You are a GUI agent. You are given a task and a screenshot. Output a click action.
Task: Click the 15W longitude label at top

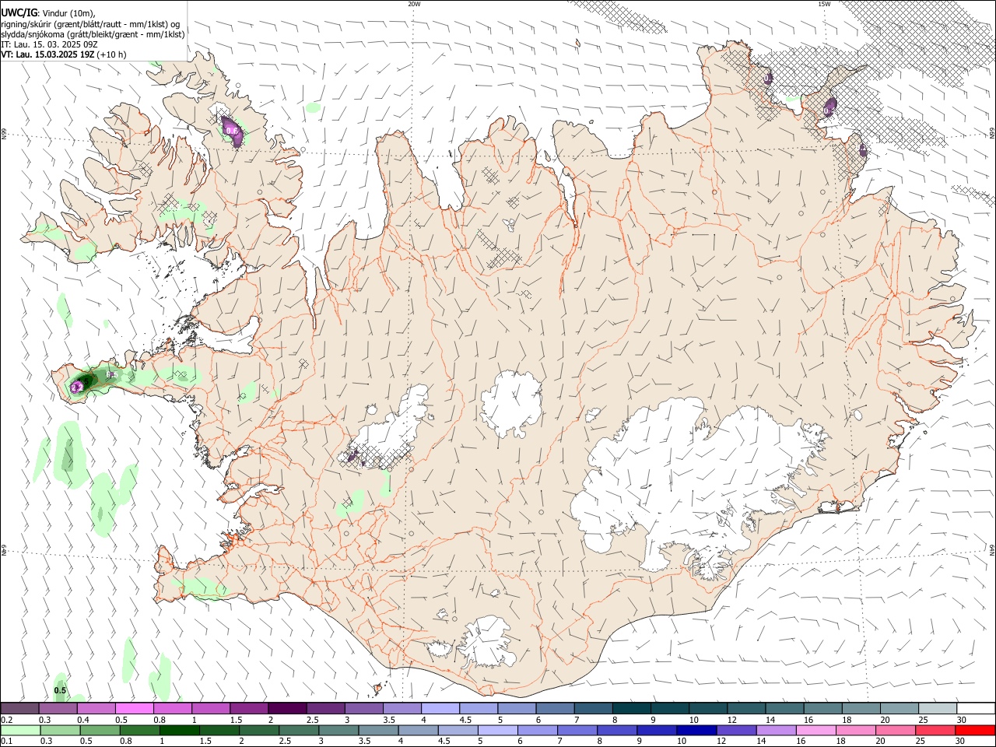[823, 4]
